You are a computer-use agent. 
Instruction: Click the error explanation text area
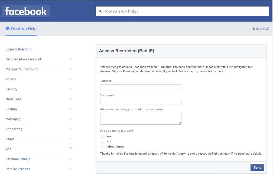coord(141,119)
